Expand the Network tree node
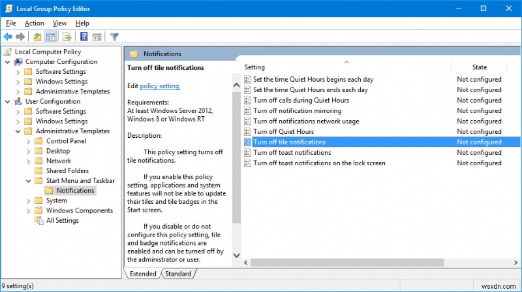Image resolution: width=522 pixels, height=292 pixels. click(28, 161)
